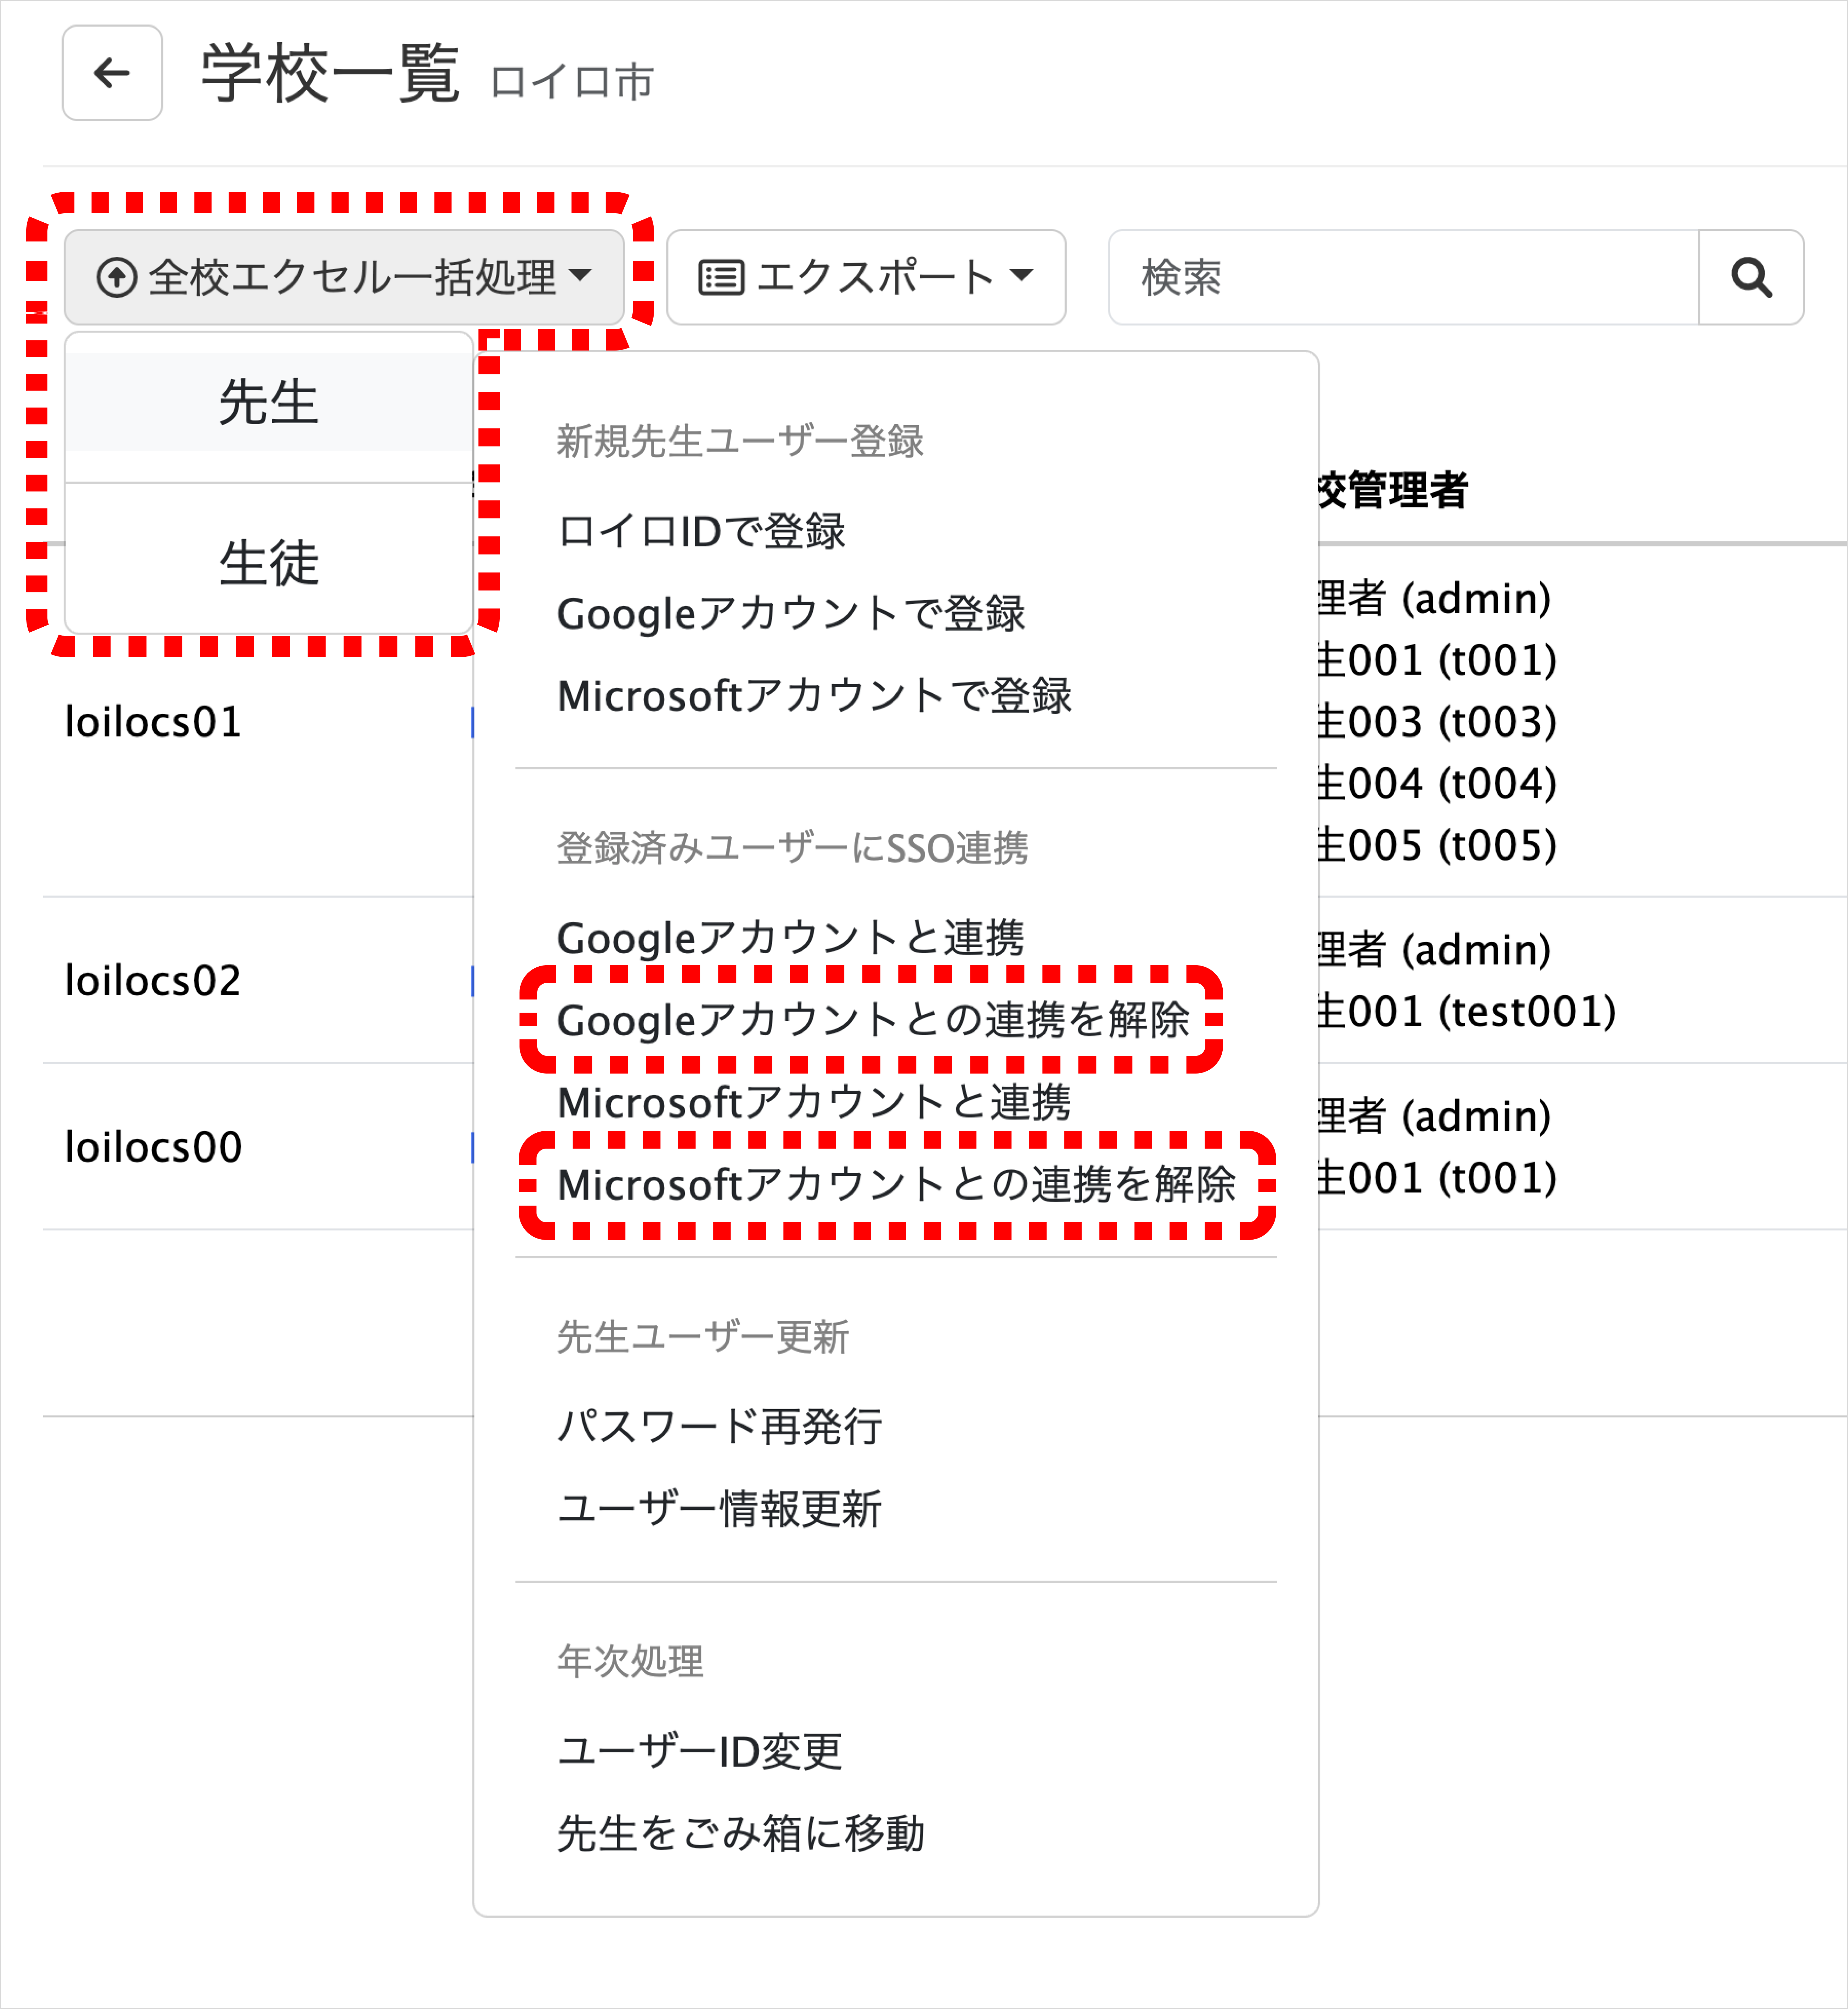Click the back arrow button

click(112, 73)
